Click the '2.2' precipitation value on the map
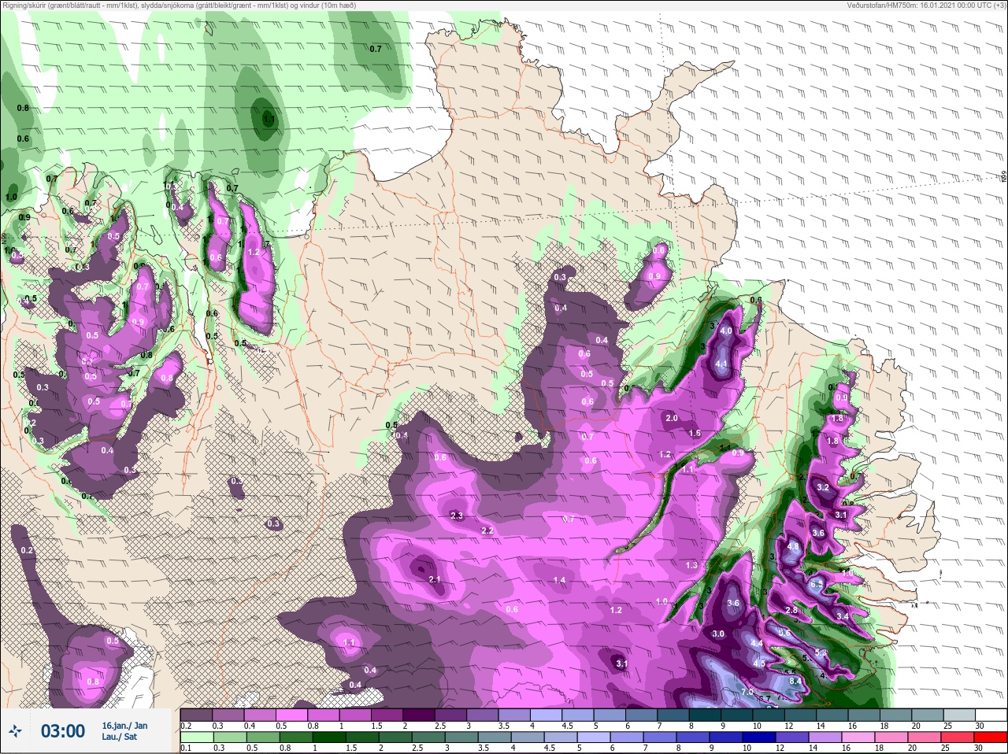Viewport: 1008px width, 754px height. click(x=487, y=530)
